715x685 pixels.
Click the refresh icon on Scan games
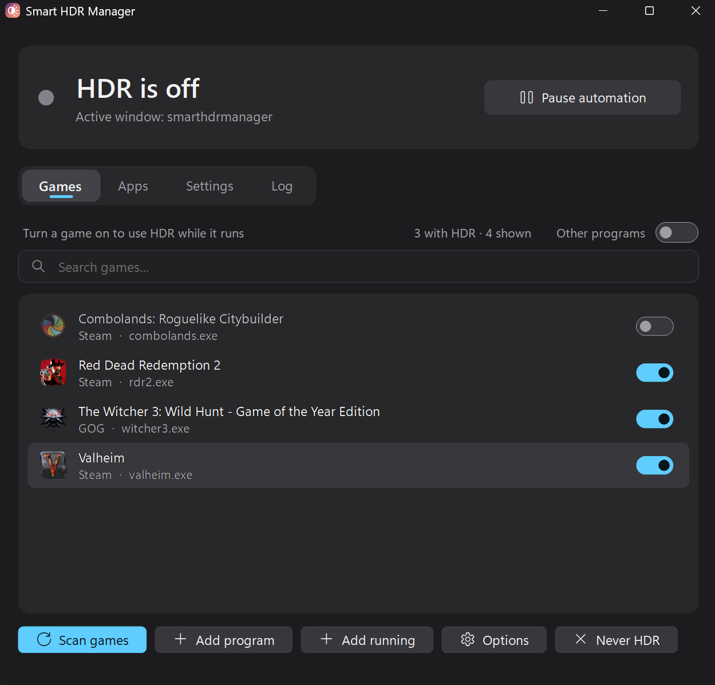[44, 639]
